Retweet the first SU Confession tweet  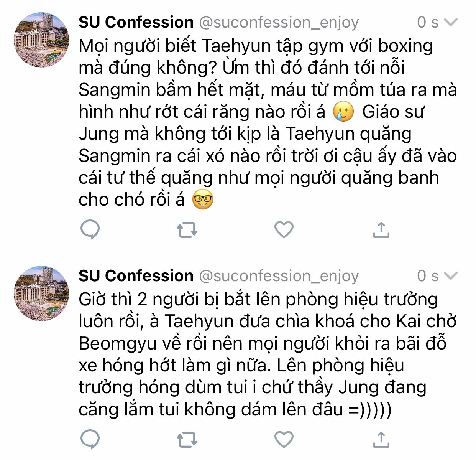[x=187, y=230]
